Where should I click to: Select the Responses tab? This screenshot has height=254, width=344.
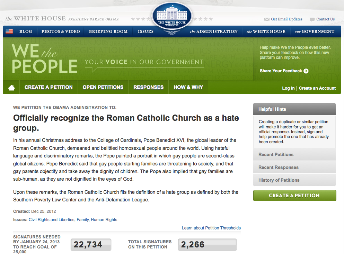[149, 87]
